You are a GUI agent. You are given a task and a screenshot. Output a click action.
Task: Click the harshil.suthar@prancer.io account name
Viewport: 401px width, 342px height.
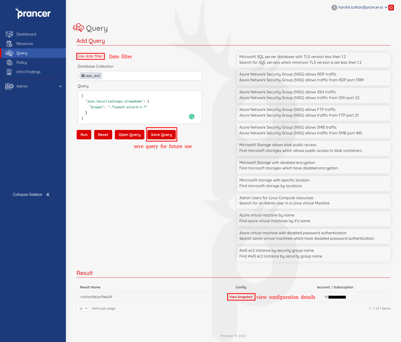(x=360, y=7)
